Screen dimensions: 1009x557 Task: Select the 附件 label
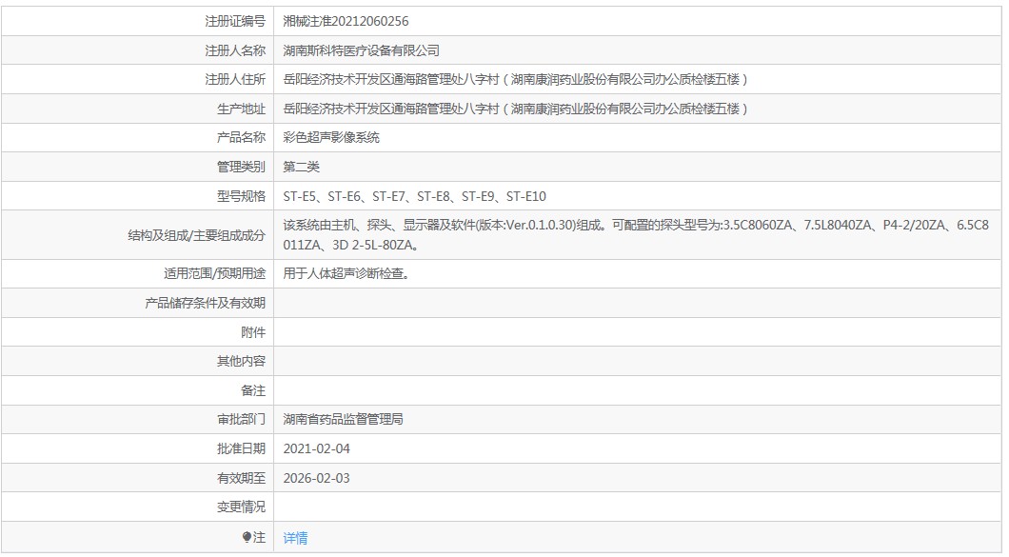pos(253,332)
